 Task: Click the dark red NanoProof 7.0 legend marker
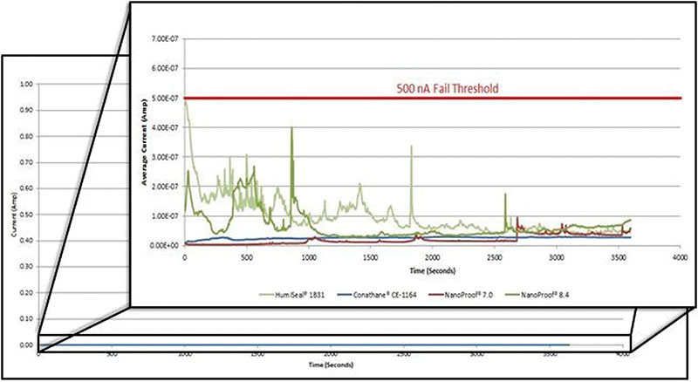click(x=435, y=295)
